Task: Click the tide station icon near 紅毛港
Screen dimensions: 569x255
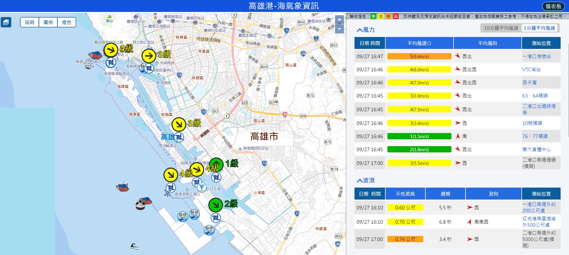Action: (x=202, y=188)
